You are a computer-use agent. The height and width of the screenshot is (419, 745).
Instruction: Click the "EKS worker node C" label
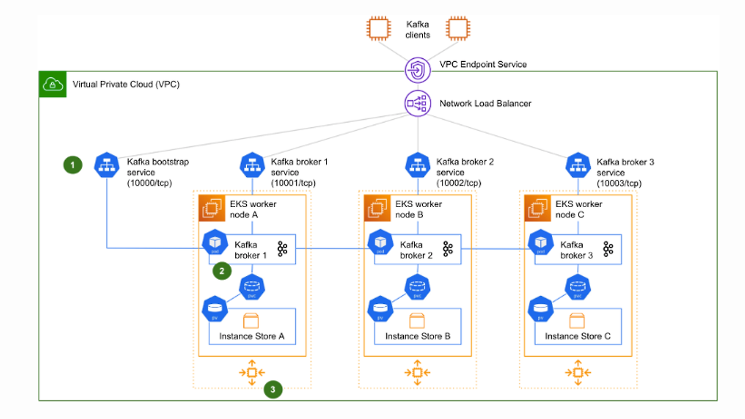579,210
